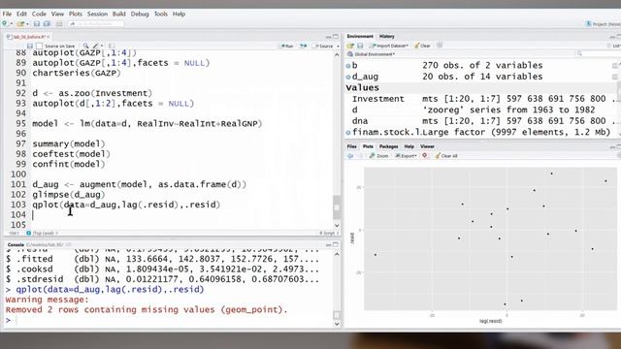Open the Help menu
Screen dimensions: 621x349
[x=179, y=14]
